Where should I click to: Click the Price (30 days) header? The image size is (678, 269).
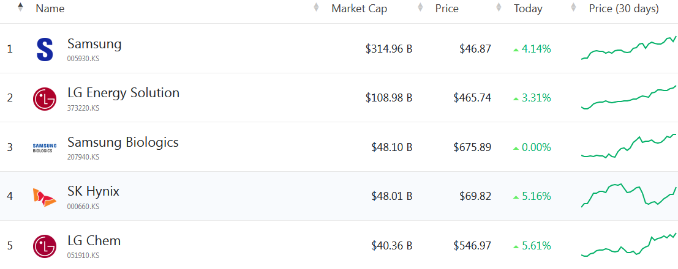tap(623, 9)
